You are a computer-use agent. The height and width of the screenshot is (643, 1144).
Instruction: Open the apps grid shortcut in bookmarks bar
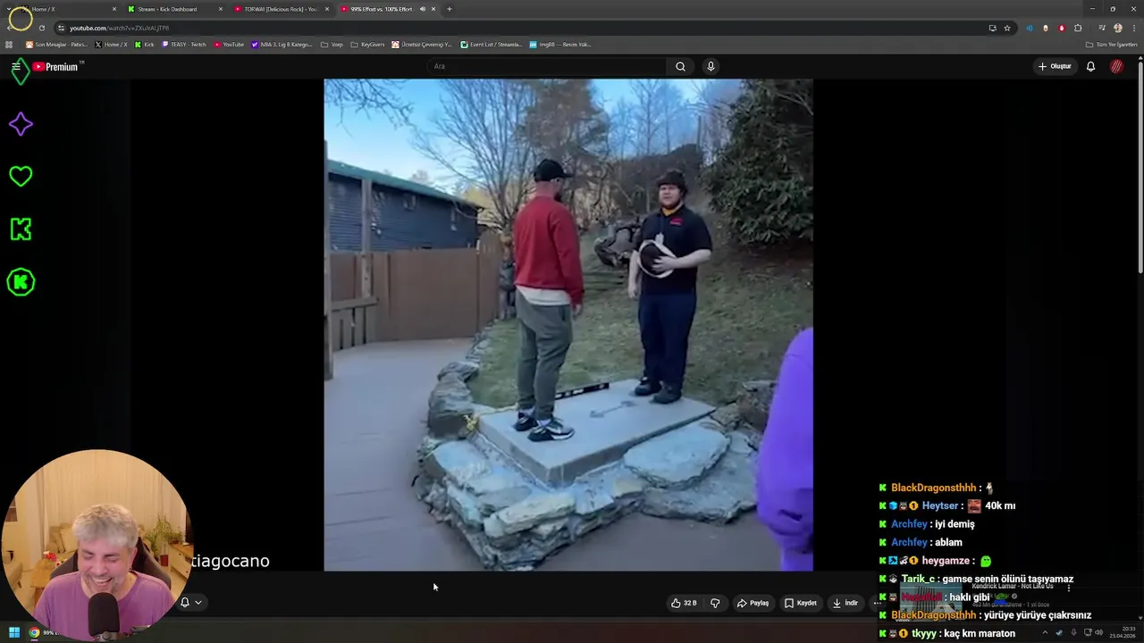pos(9,45)
